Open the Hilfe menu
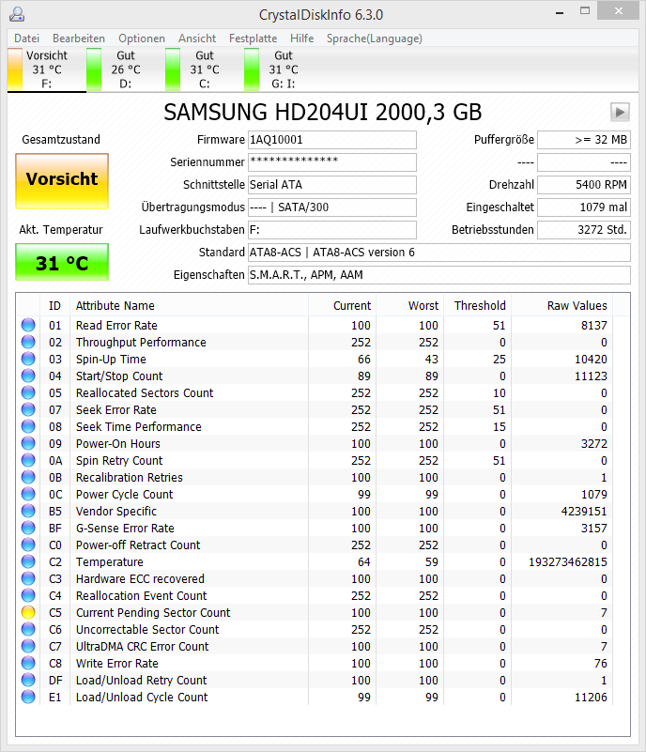Image resolution: width=646 pixels, height=752 pixels. pyautogui.click(x=301, y=38)
